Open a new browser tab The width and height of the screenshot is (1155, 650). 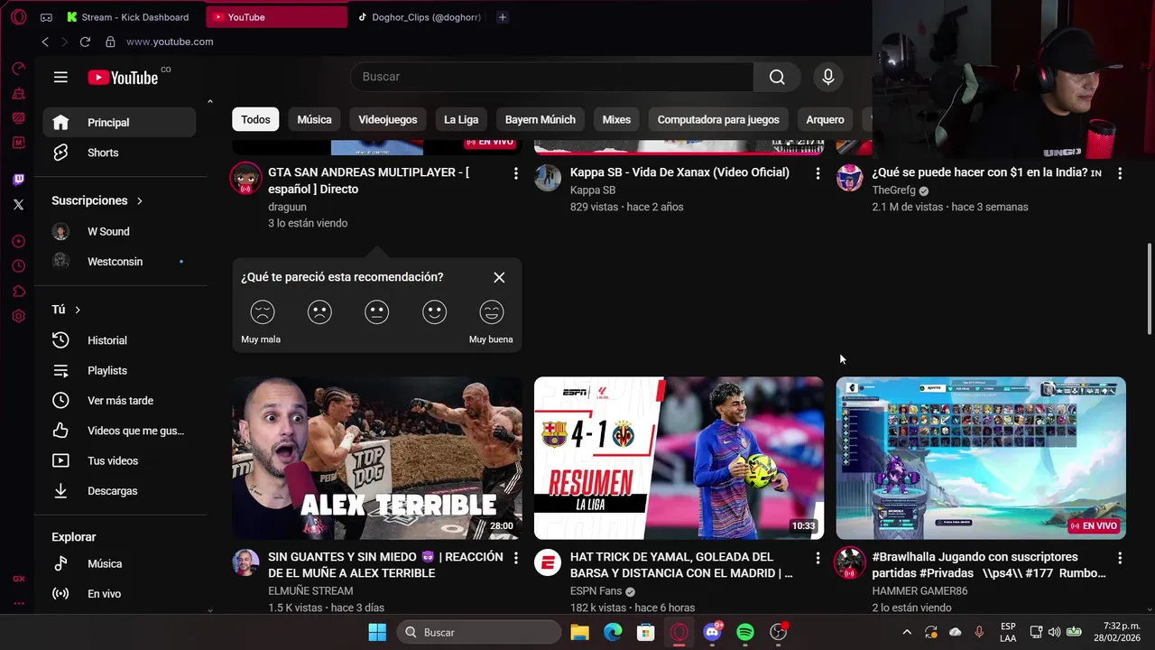pos(503,17)
